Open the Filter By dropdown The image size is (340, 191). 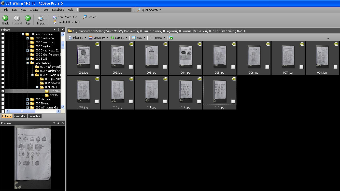77,38
